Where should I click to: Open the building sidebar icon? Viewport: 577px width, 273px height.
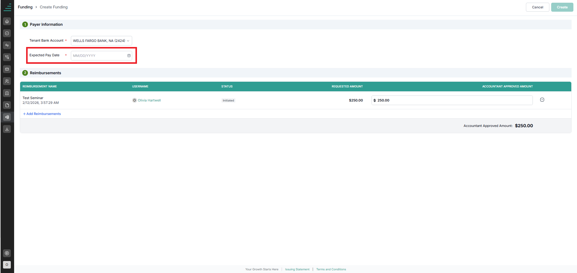click(x=7, y=93)
